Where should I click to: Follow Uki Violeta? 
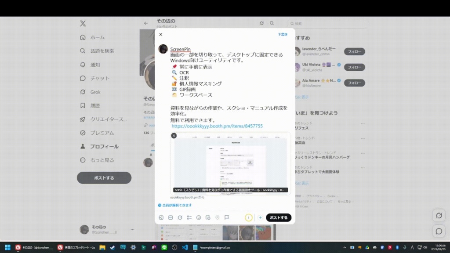click(355, 67)
